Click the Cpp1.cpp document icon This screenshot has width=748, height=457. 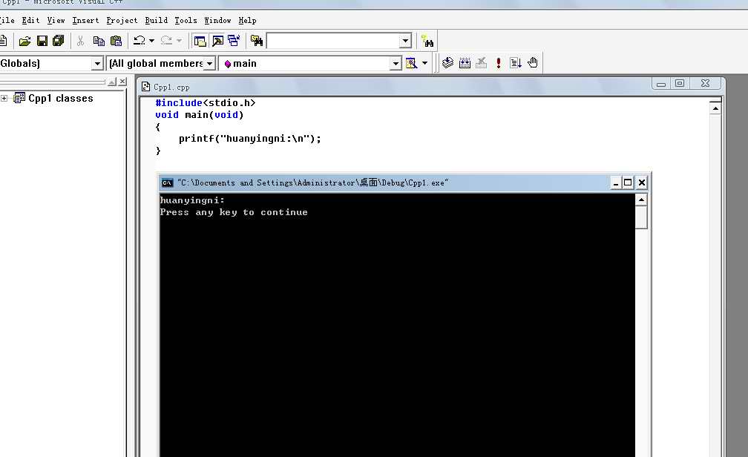pos(146,87)
